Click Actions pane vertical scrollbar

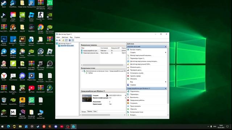[x=168, y=75]
